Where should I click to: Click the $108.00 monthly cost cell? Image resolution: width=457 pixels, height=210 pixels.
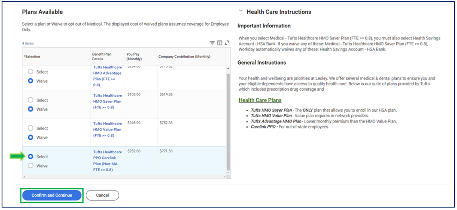click(134, 95)
